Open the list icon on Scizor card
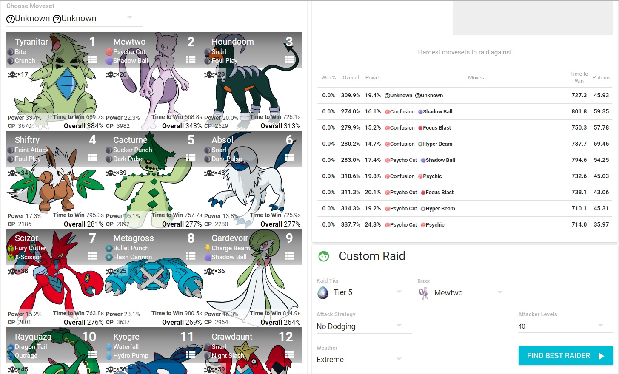 pos(92,256)
